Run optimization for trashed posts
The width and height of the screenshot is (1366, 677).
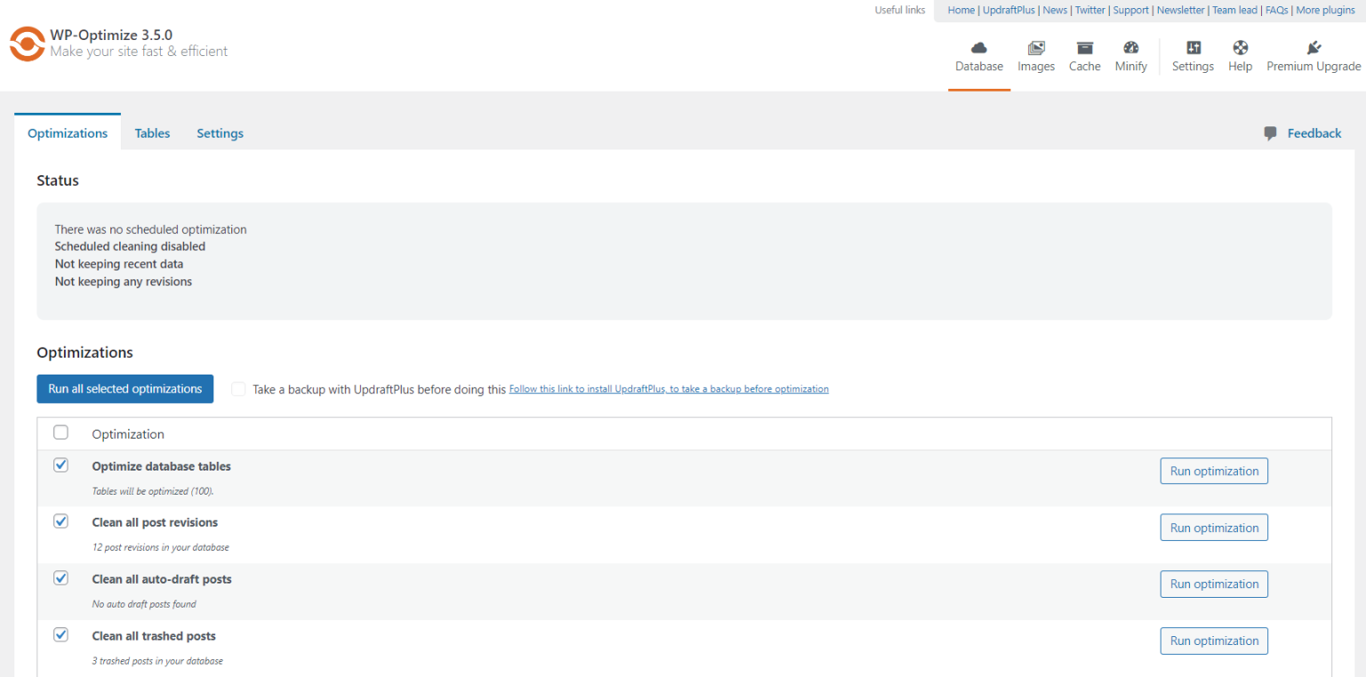click(1213, 641)
